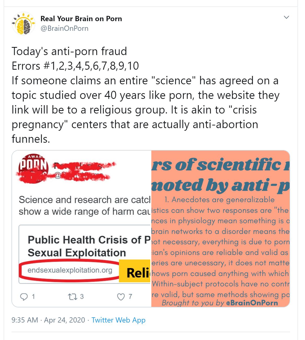Screen dimensions: 305x340
Task: Click the Brought to you by @BrainOnPorn caption
Action: click(220, 303)
